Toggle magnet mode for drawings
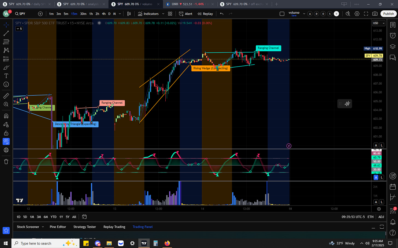The width and height of the screenshot is (398, 248). point(6,116)
